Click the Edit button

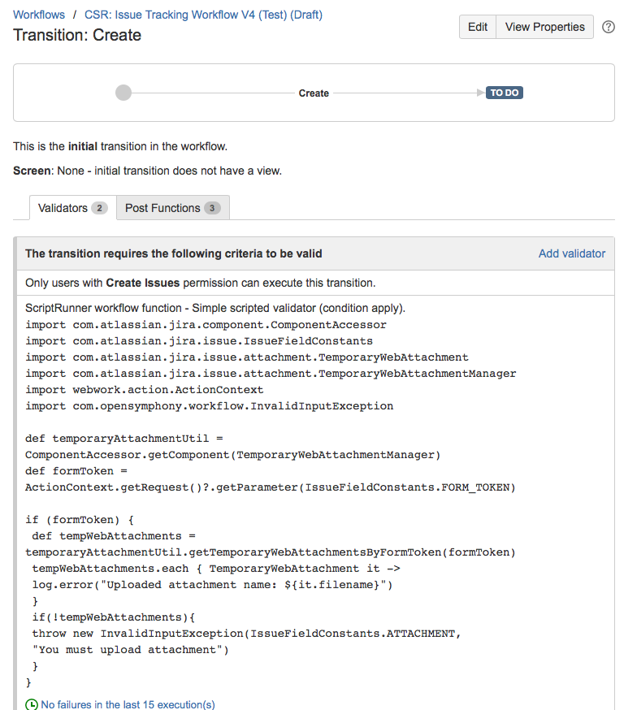point(477,27)
